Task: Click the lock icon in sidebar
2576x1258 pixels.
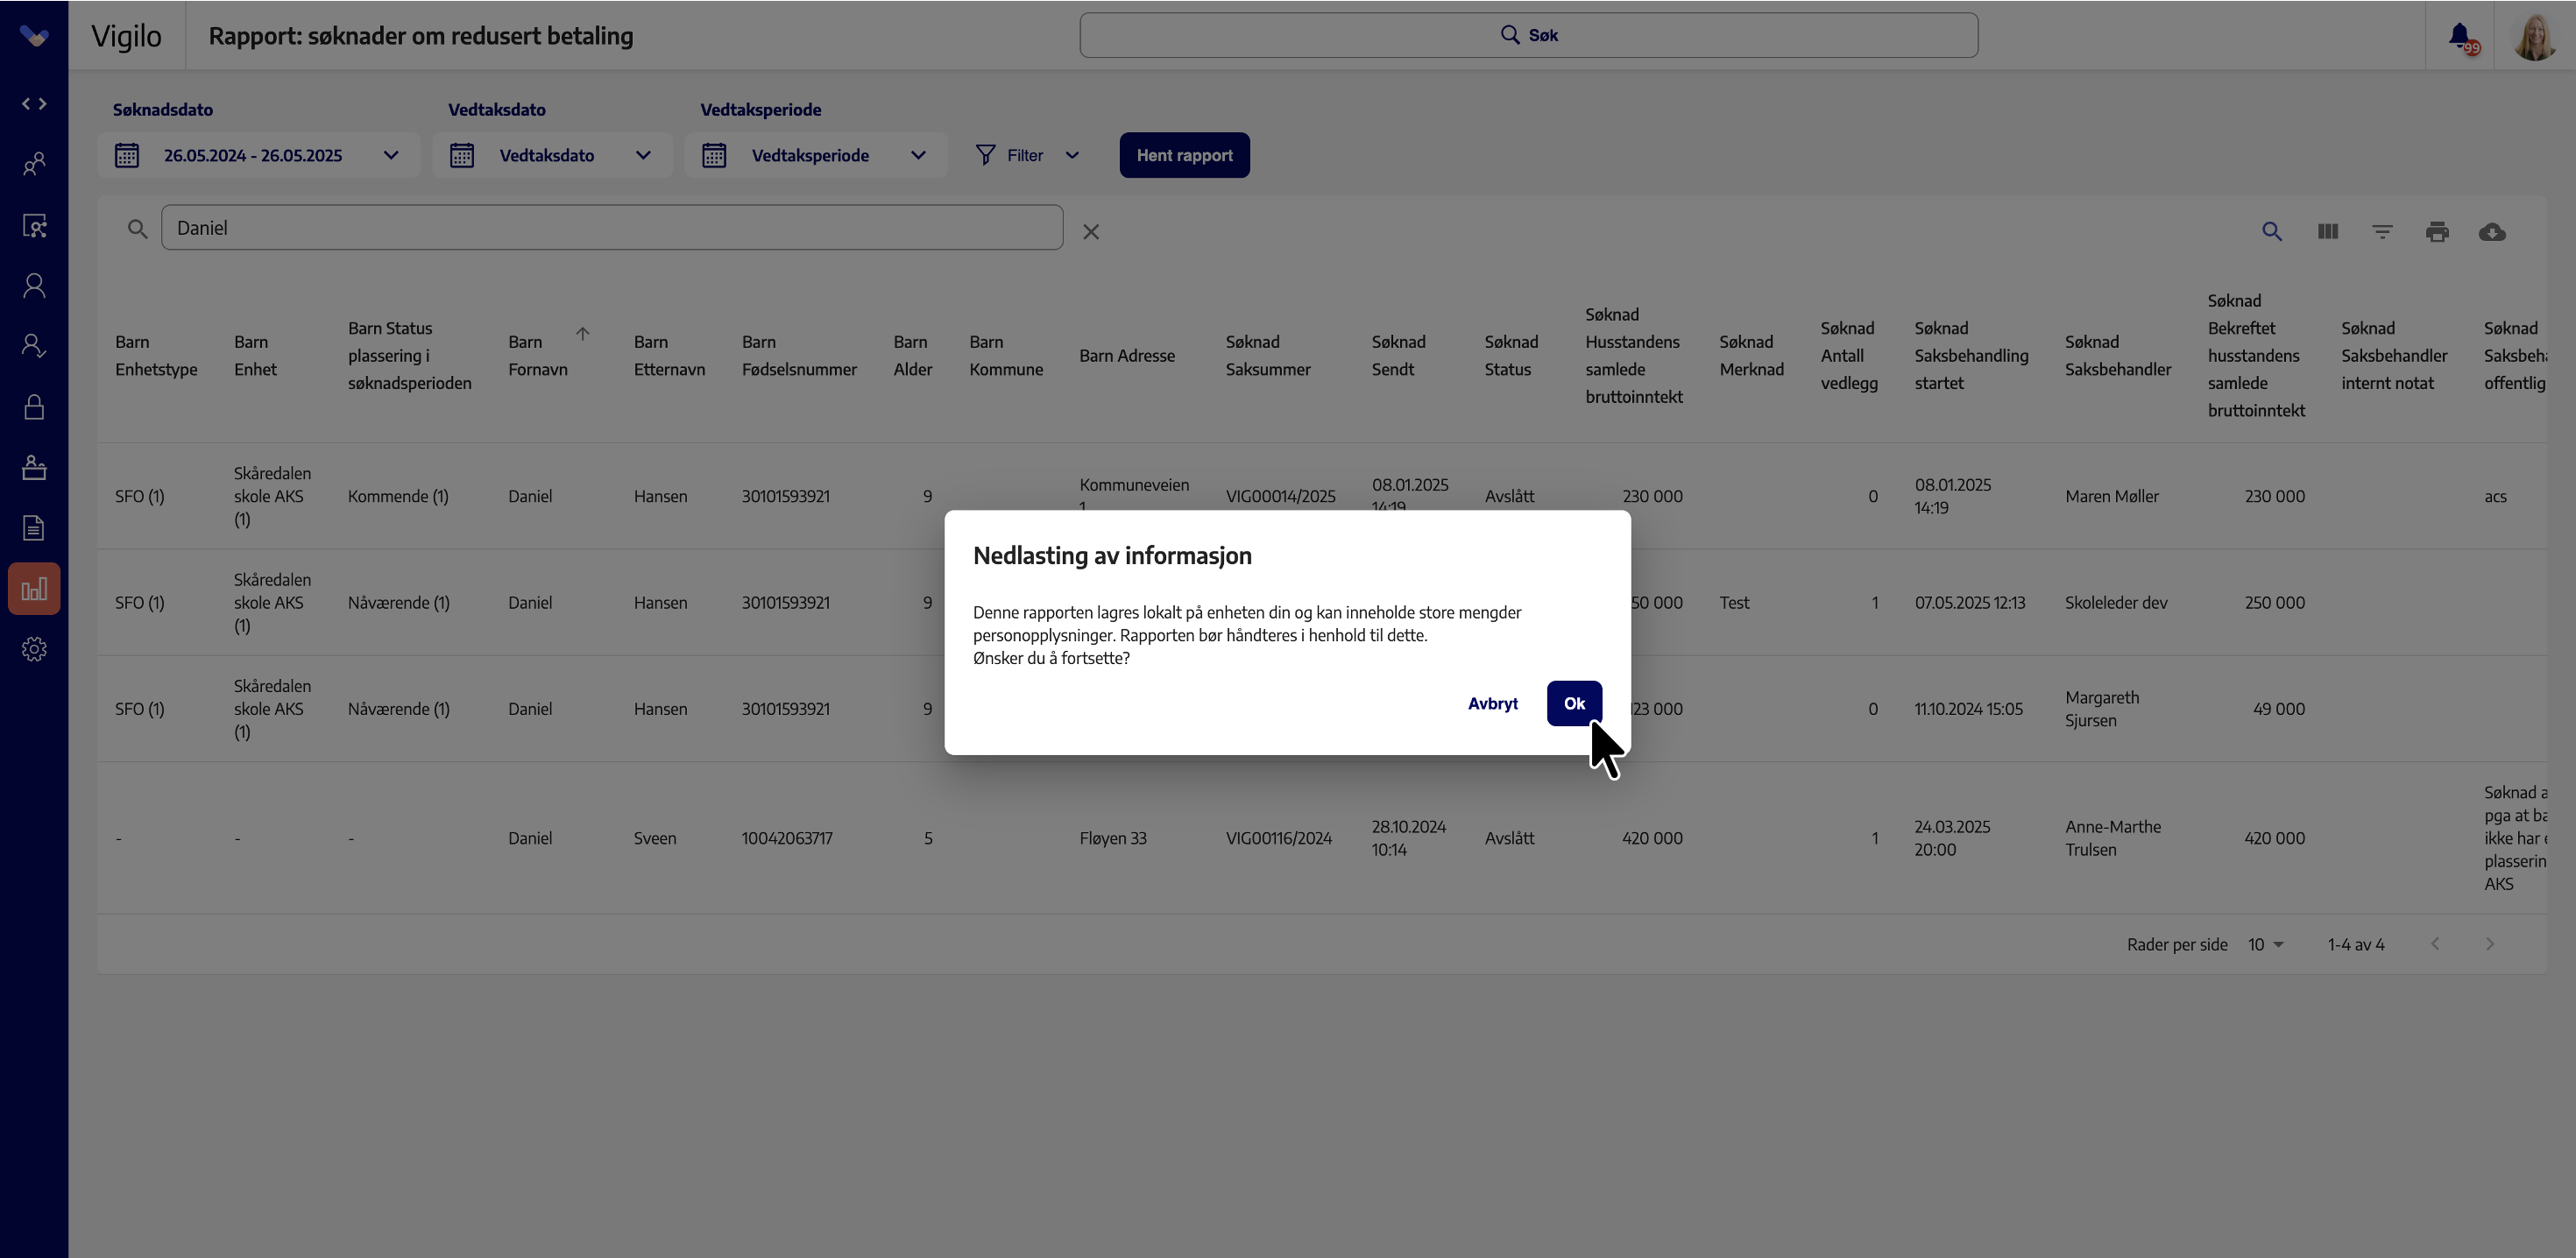Action: click(x=34, y=407)
